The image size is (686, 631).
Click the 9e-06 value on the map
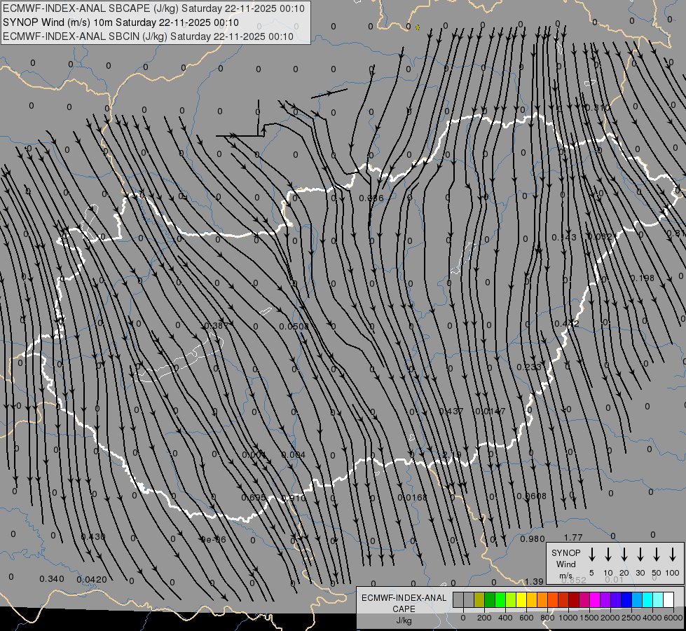pos(214,539)
